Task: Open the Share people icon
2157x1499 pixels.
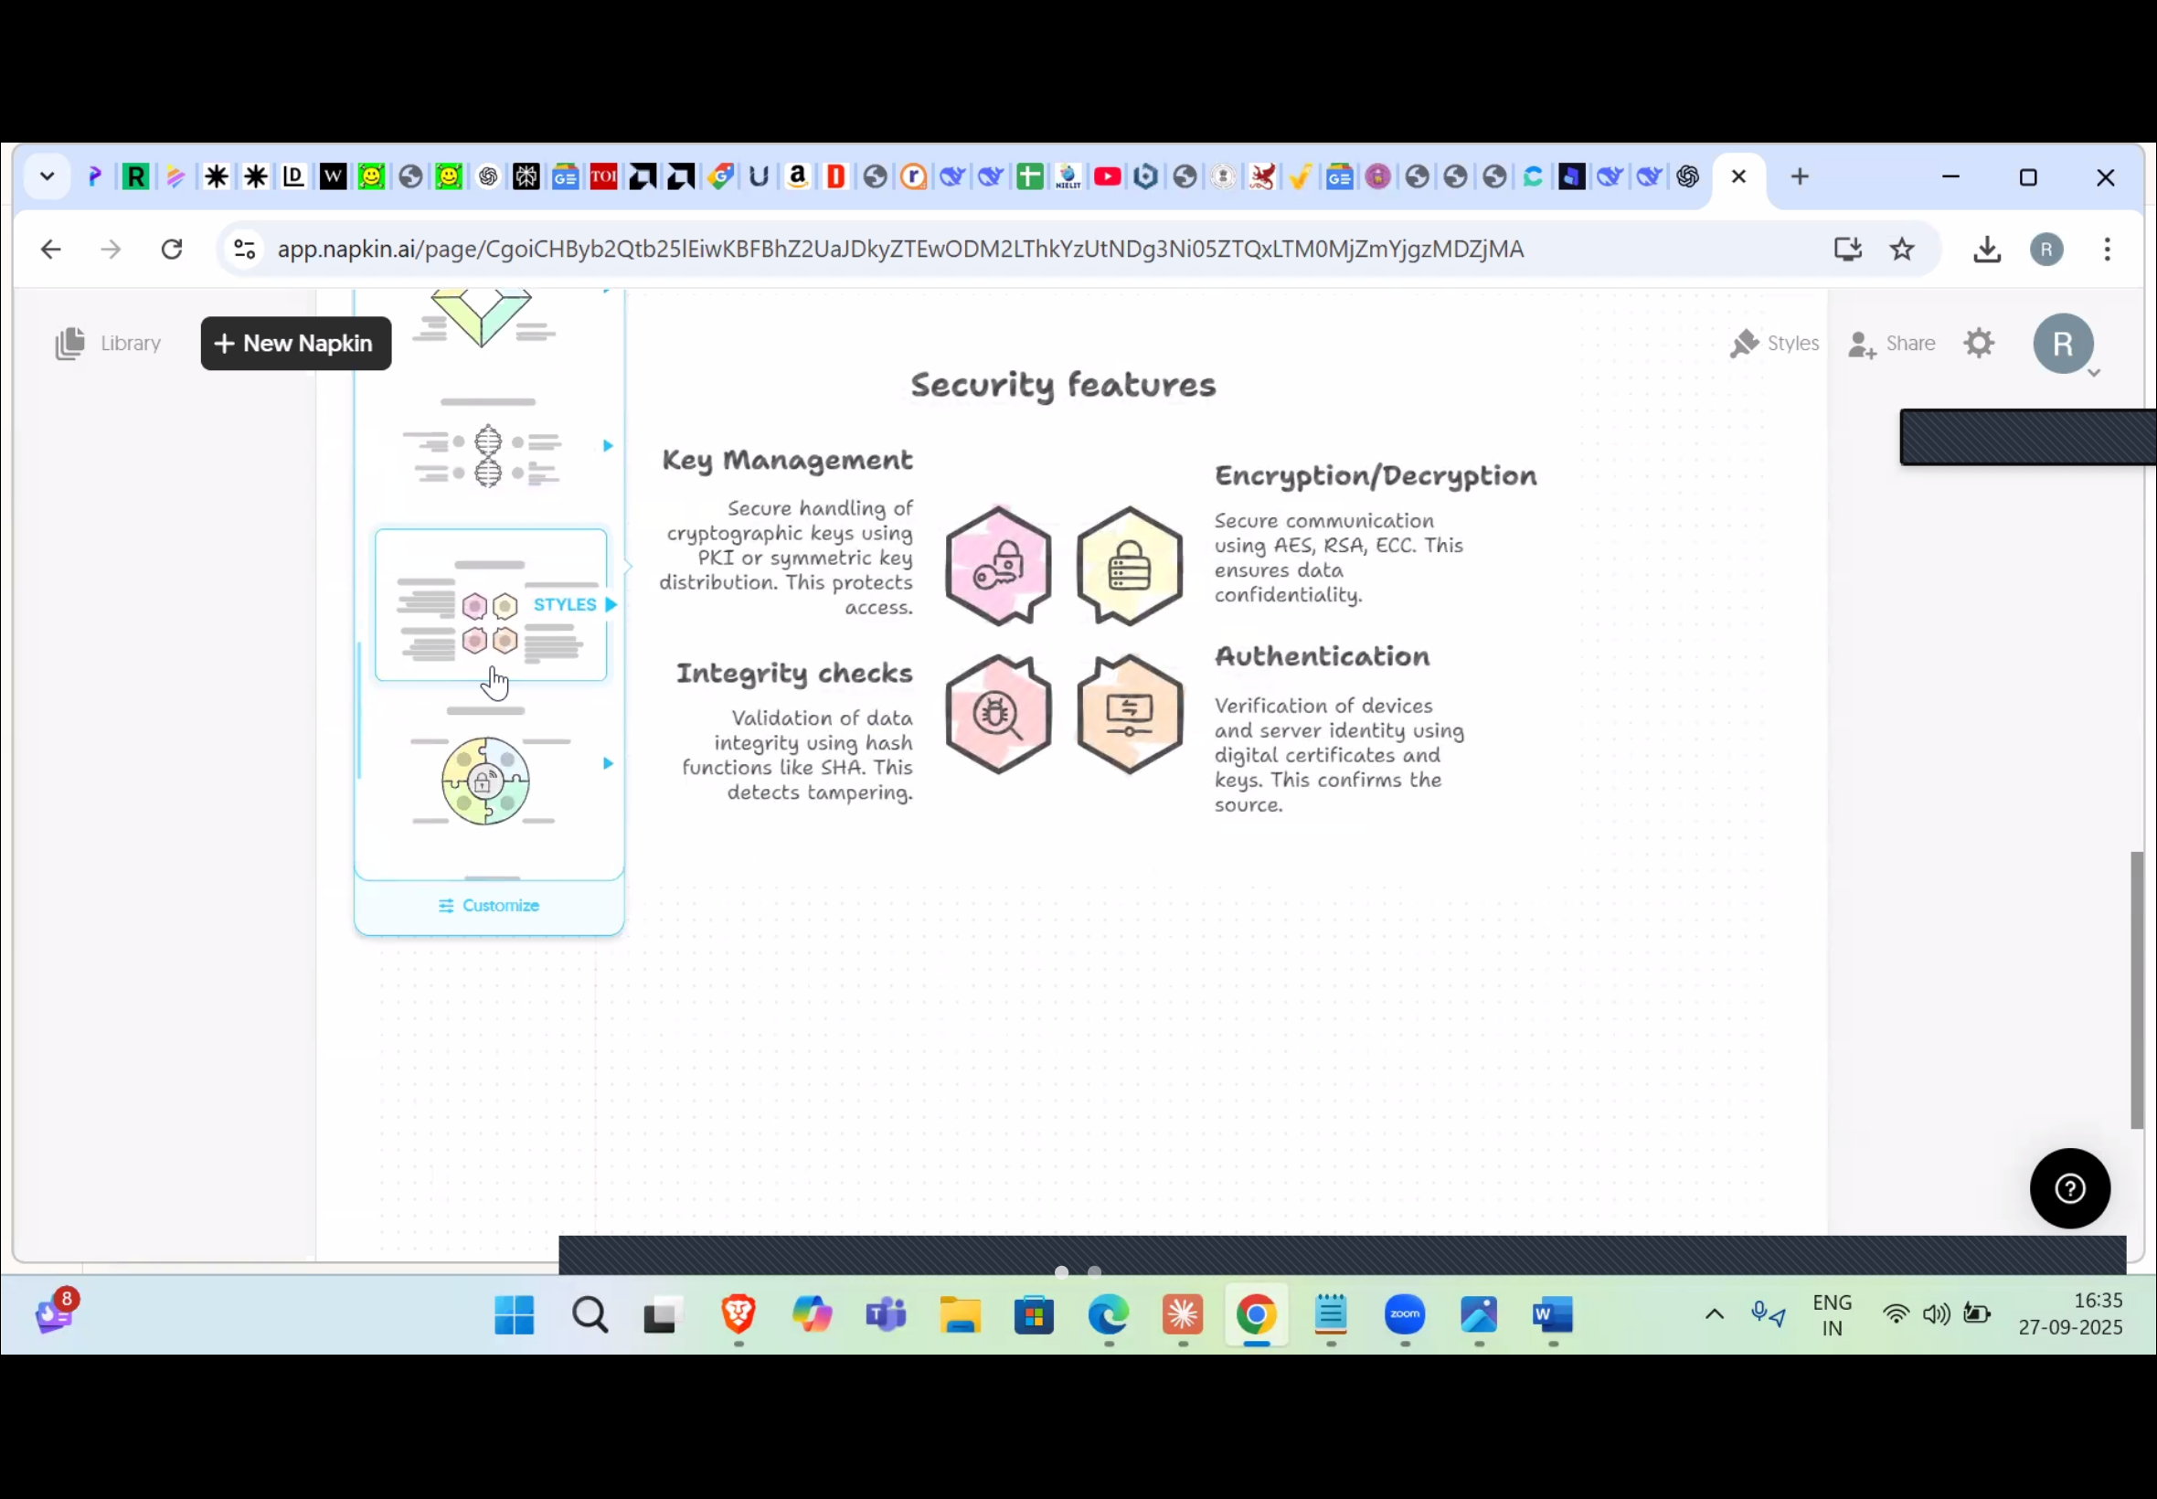Action: coord(1862,345)
